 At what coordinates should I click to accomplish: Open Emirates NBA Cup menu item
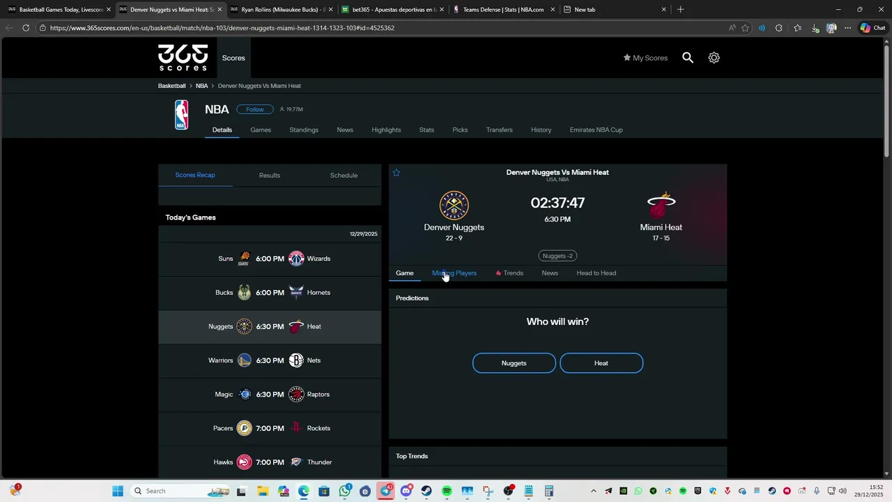596,130
